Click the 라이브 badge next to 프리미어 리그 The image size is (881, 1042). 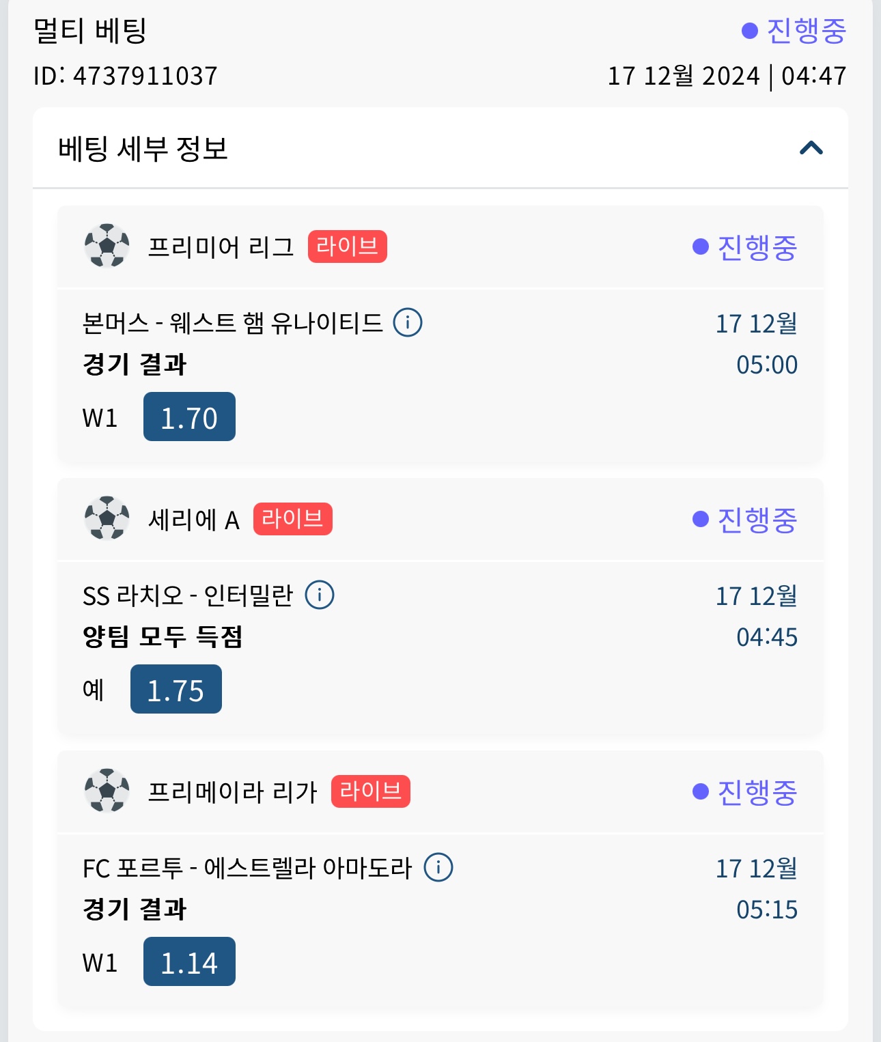pyautogui.click(x=347, y=247)
